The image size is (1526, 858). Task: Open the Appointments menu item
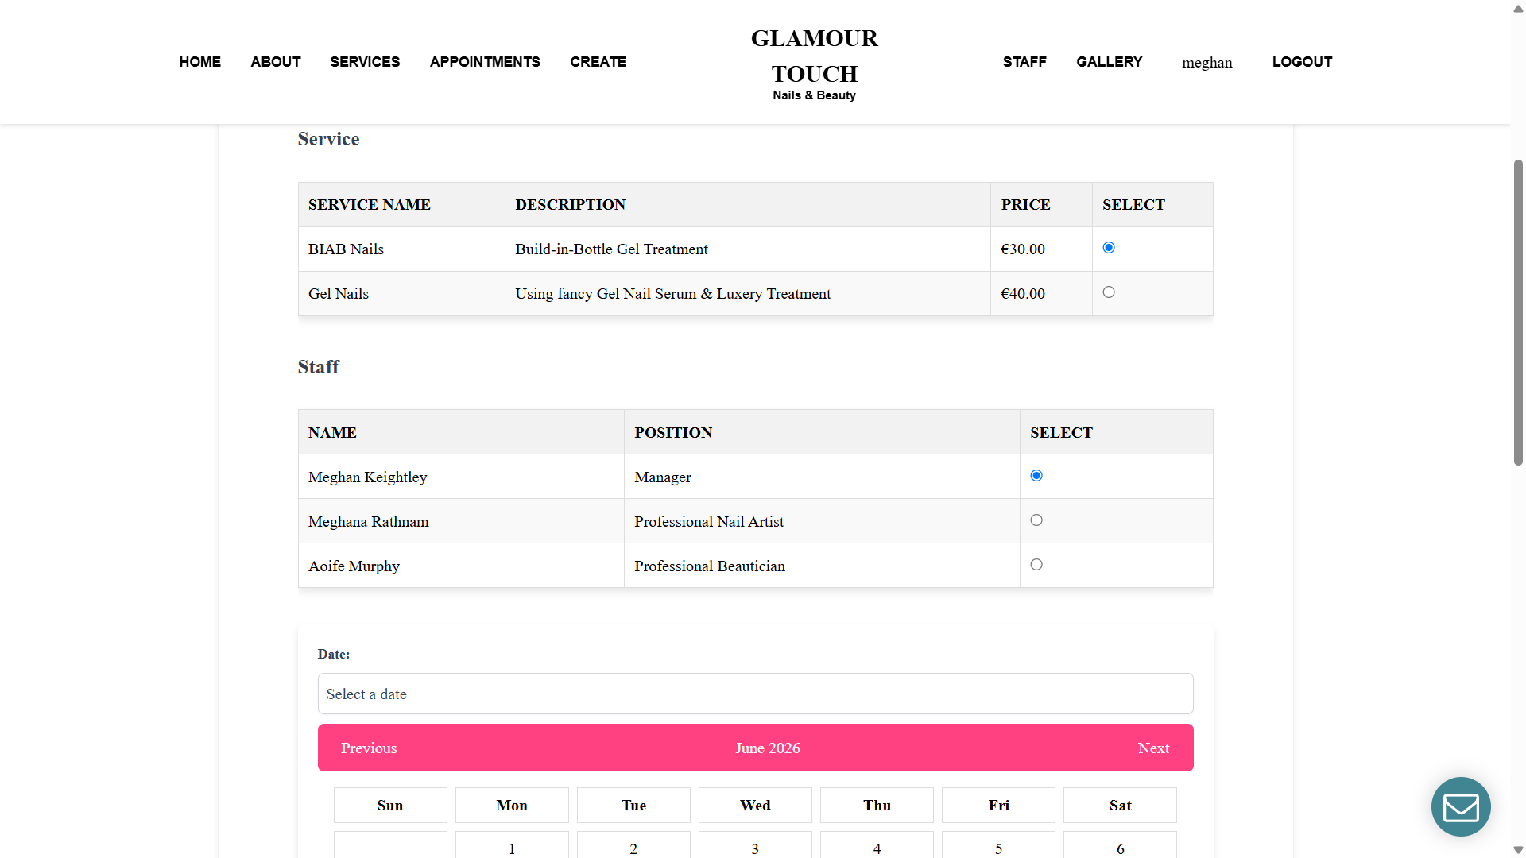coord(485,62)
